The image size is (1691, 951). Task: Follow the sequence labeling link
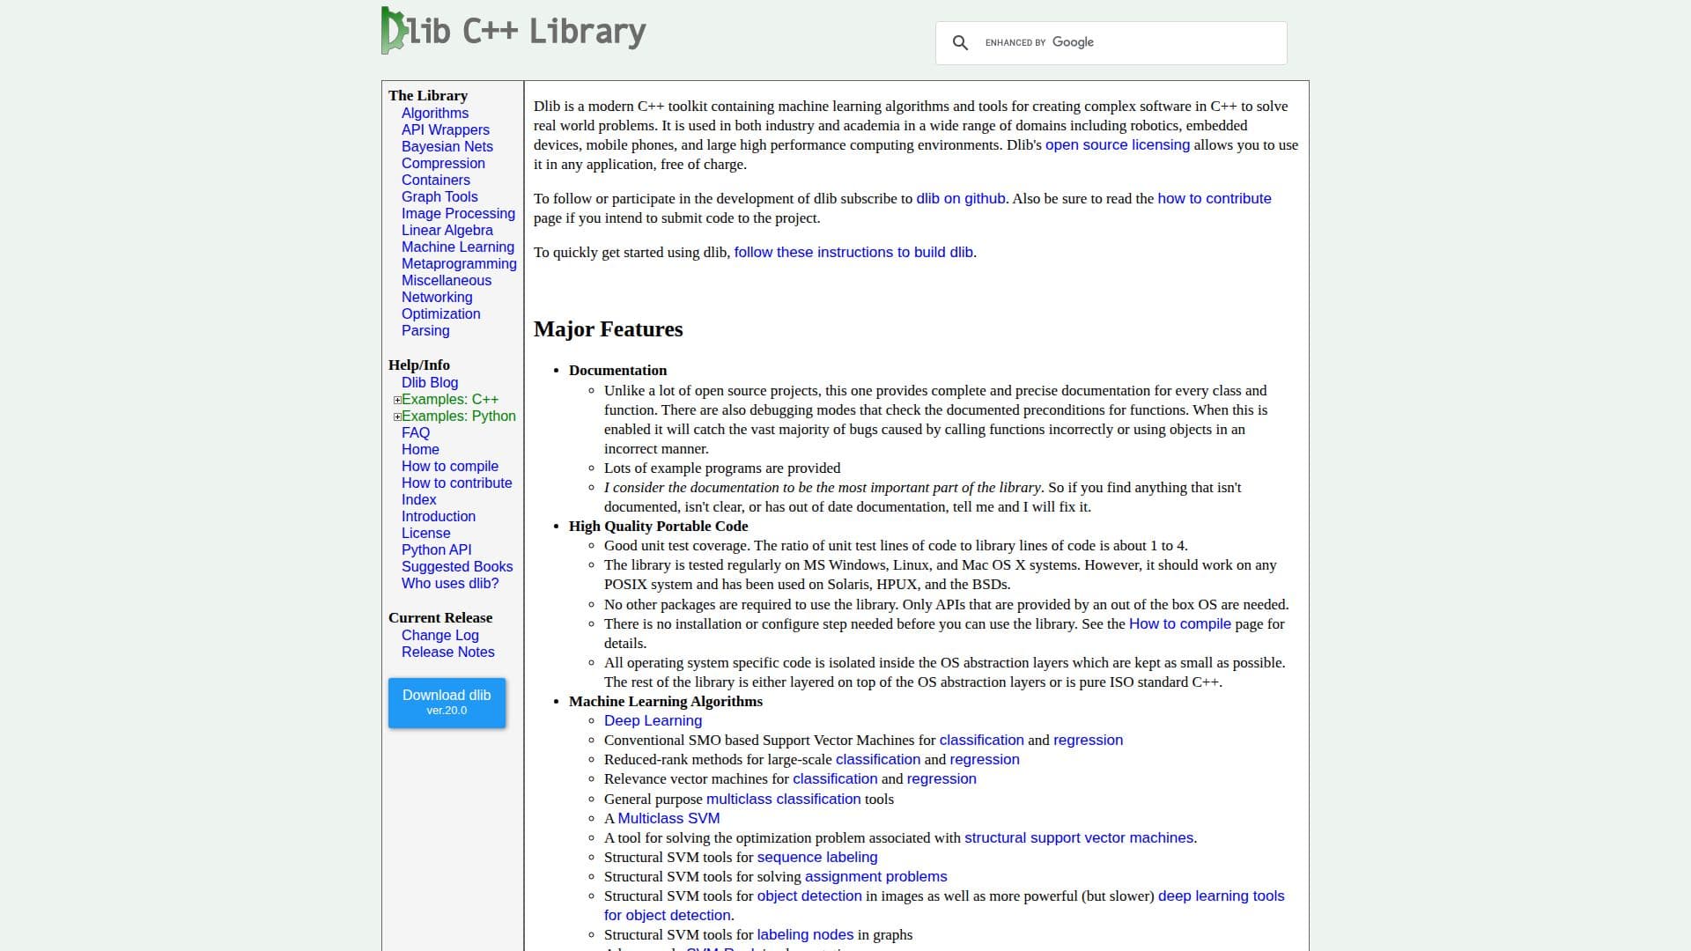pyautogui.click(x=817, y=857)
